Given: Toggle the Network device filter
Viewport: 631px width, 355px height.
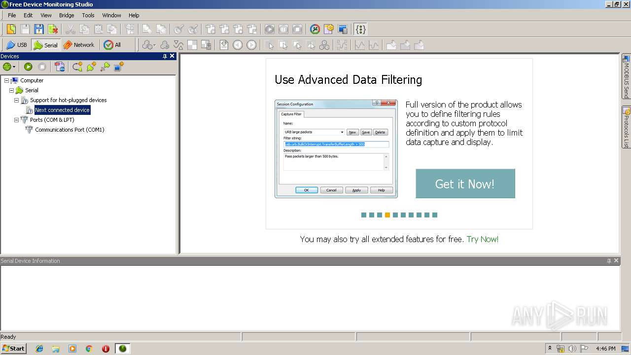Looking at the screenshot, I should (x=79, y=45).
